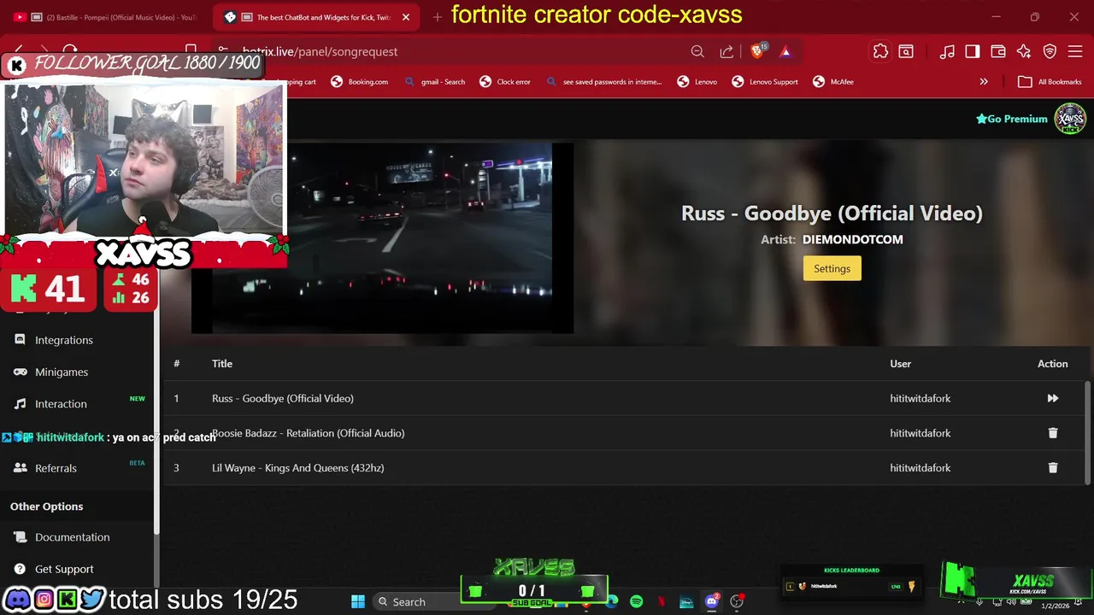Open Netflix from taskbar
1094x615 pixels.
(661, 601)
